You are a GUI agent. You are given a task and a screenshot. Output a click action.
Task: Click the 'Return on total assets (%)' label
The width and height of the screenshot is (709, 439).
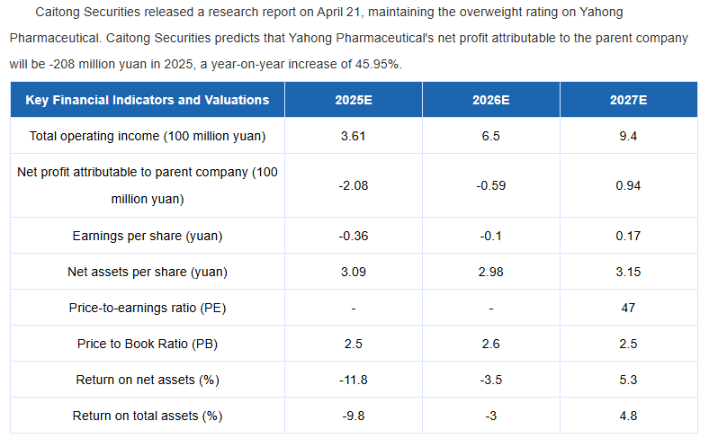click(148, 416)
